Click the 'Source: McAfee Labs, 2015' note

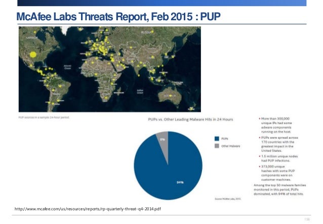click(228, 199)
